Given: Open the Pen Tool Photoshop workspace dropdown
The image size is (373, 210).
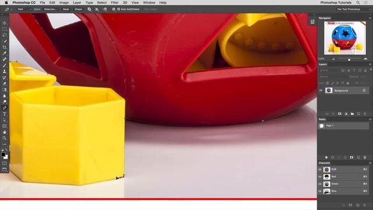Looking at the screenshot, I should [x=353, y=9].
